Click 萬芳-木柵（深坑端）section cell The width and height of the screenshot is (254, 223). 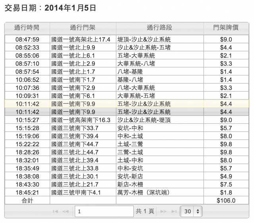[160, 193]
